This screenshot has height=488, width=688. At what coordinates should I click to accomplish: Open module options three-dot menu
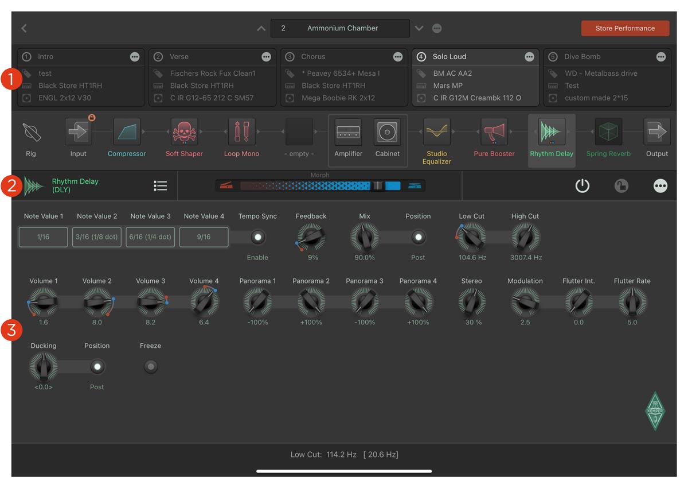[x=660, y=185]
